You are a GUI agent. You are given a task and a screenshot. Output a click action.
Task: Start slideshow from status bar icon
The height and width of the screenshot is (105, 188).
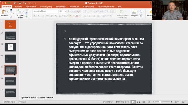coord(149,102)
